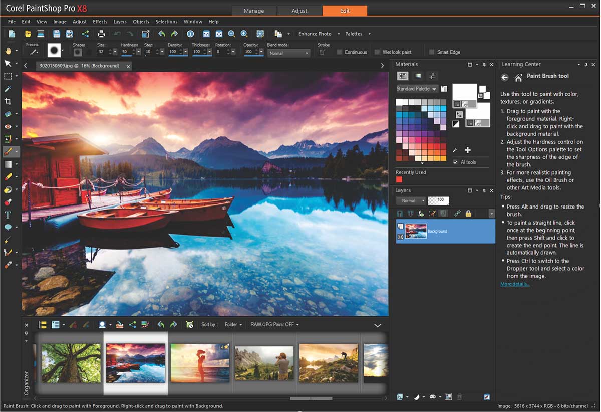
Task: Click the Enhance Photo button
Action: [315, 34]
